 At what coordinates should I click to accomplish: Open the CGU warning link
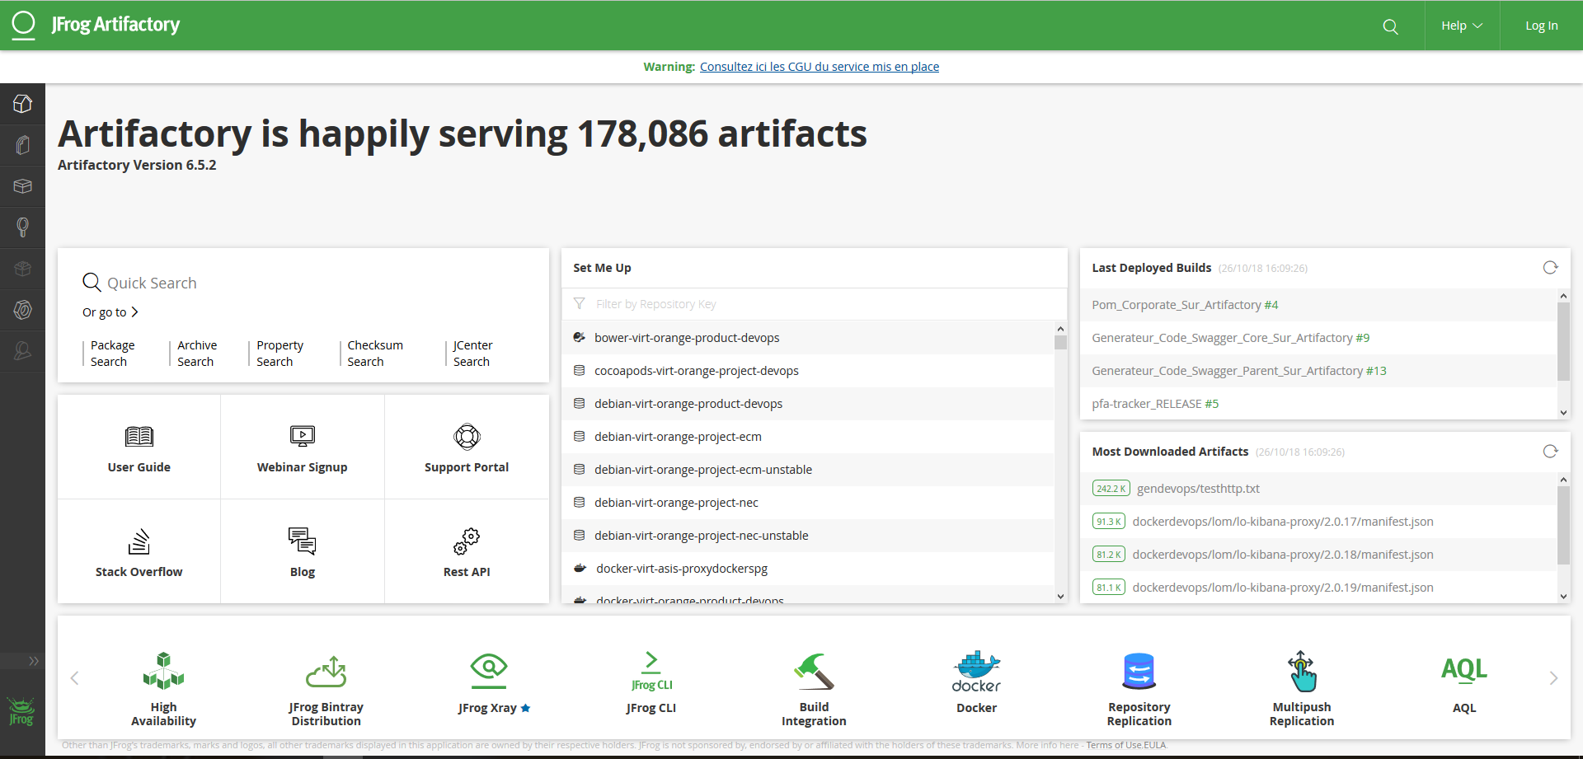point(820,67)
